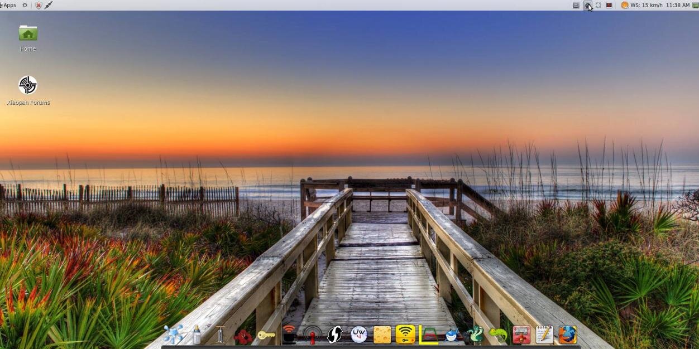Open the Xiaopan Forums desktop shortcut
Image resolution: width=699 pixels, height=349 pixels.
click(x=28, y=85)
